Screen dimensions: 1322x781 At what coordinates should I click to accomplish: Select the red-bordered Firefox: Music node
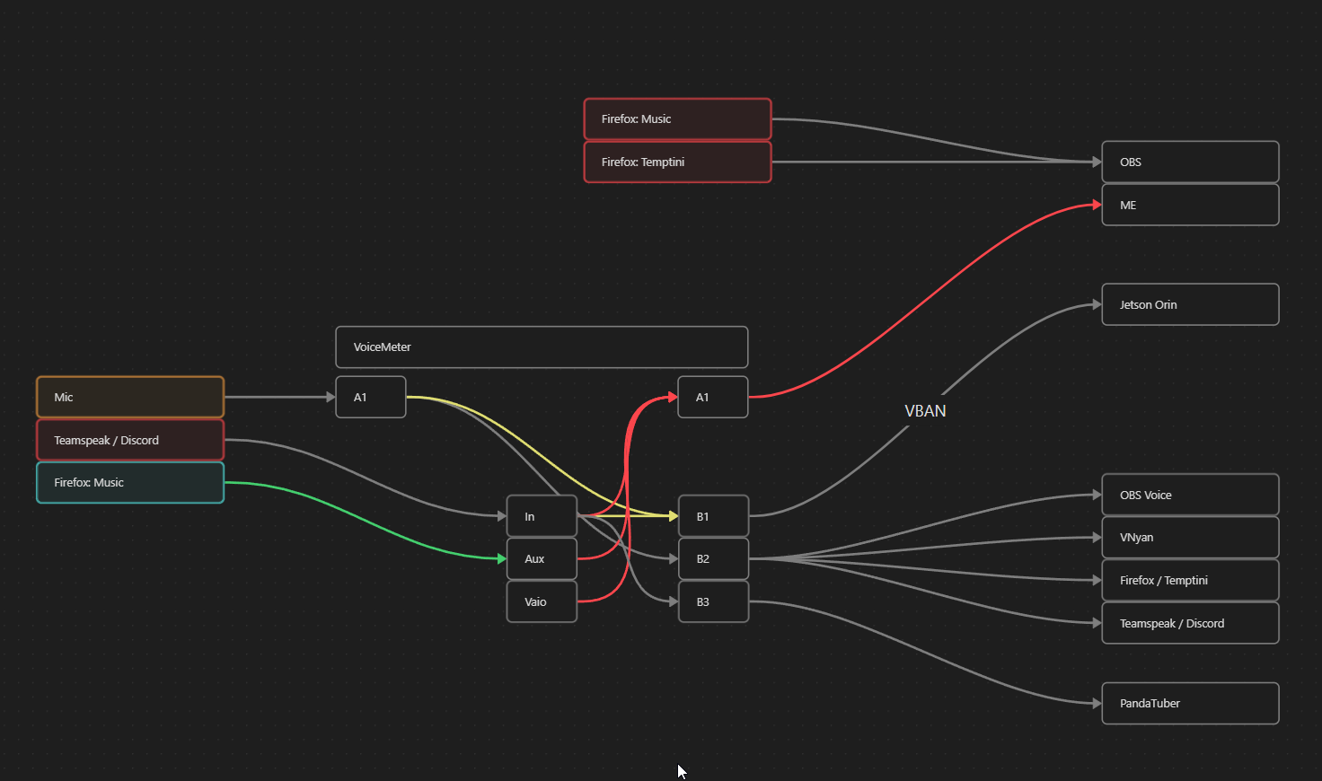point(677,118)
